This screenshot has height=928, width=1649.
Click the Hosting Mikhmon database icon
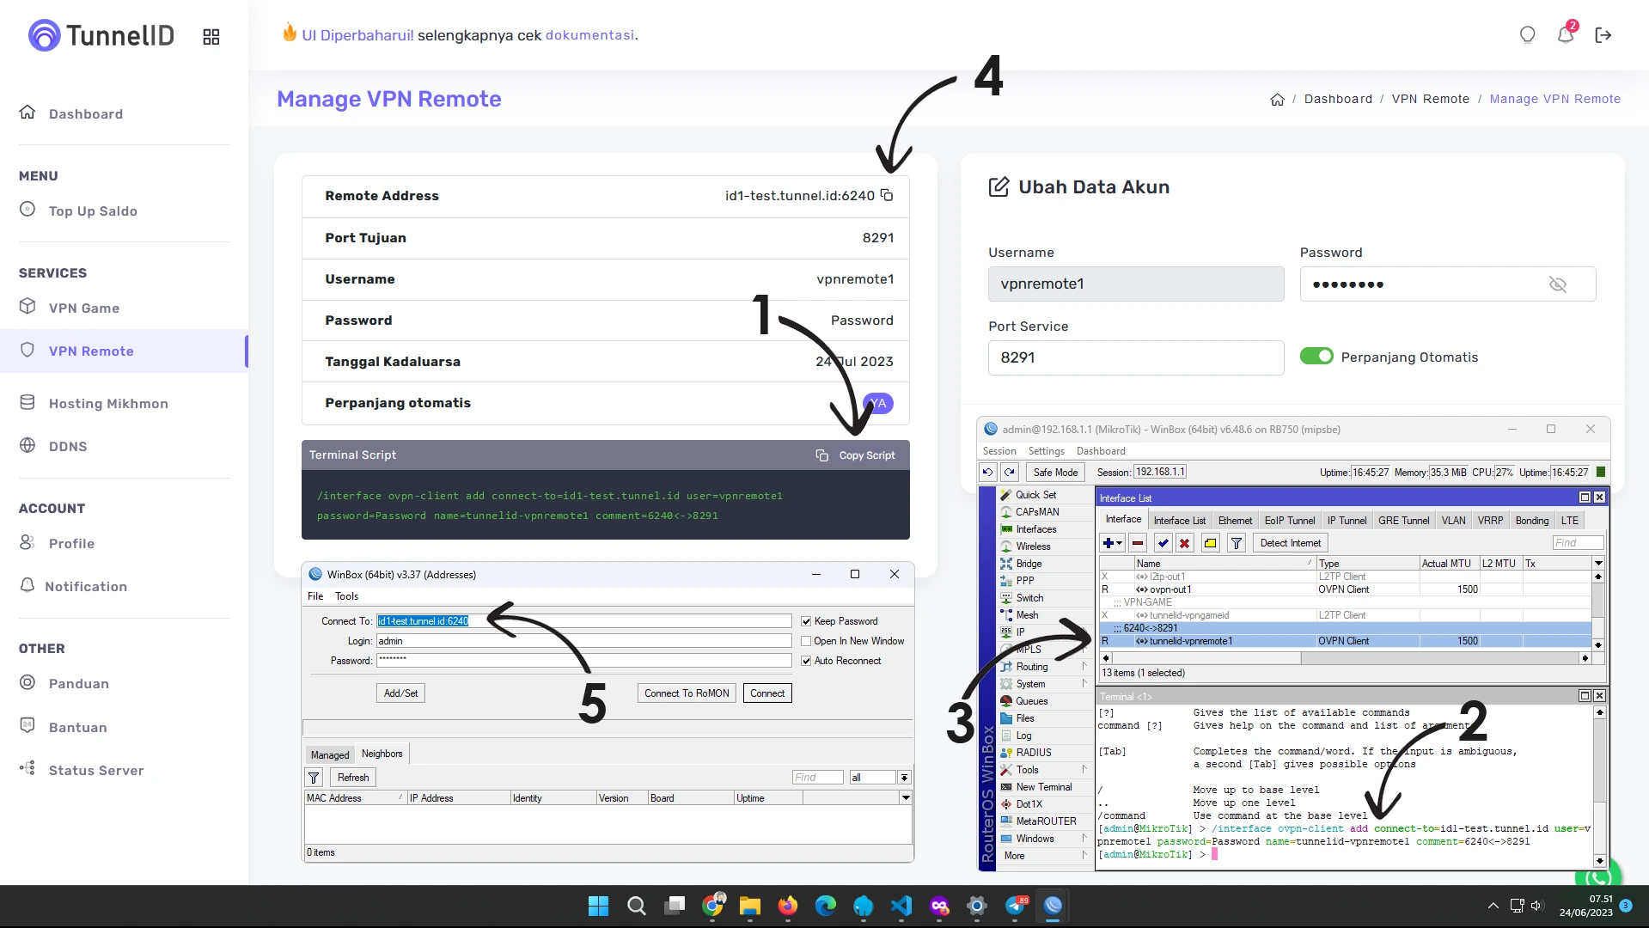pos(27,402)
